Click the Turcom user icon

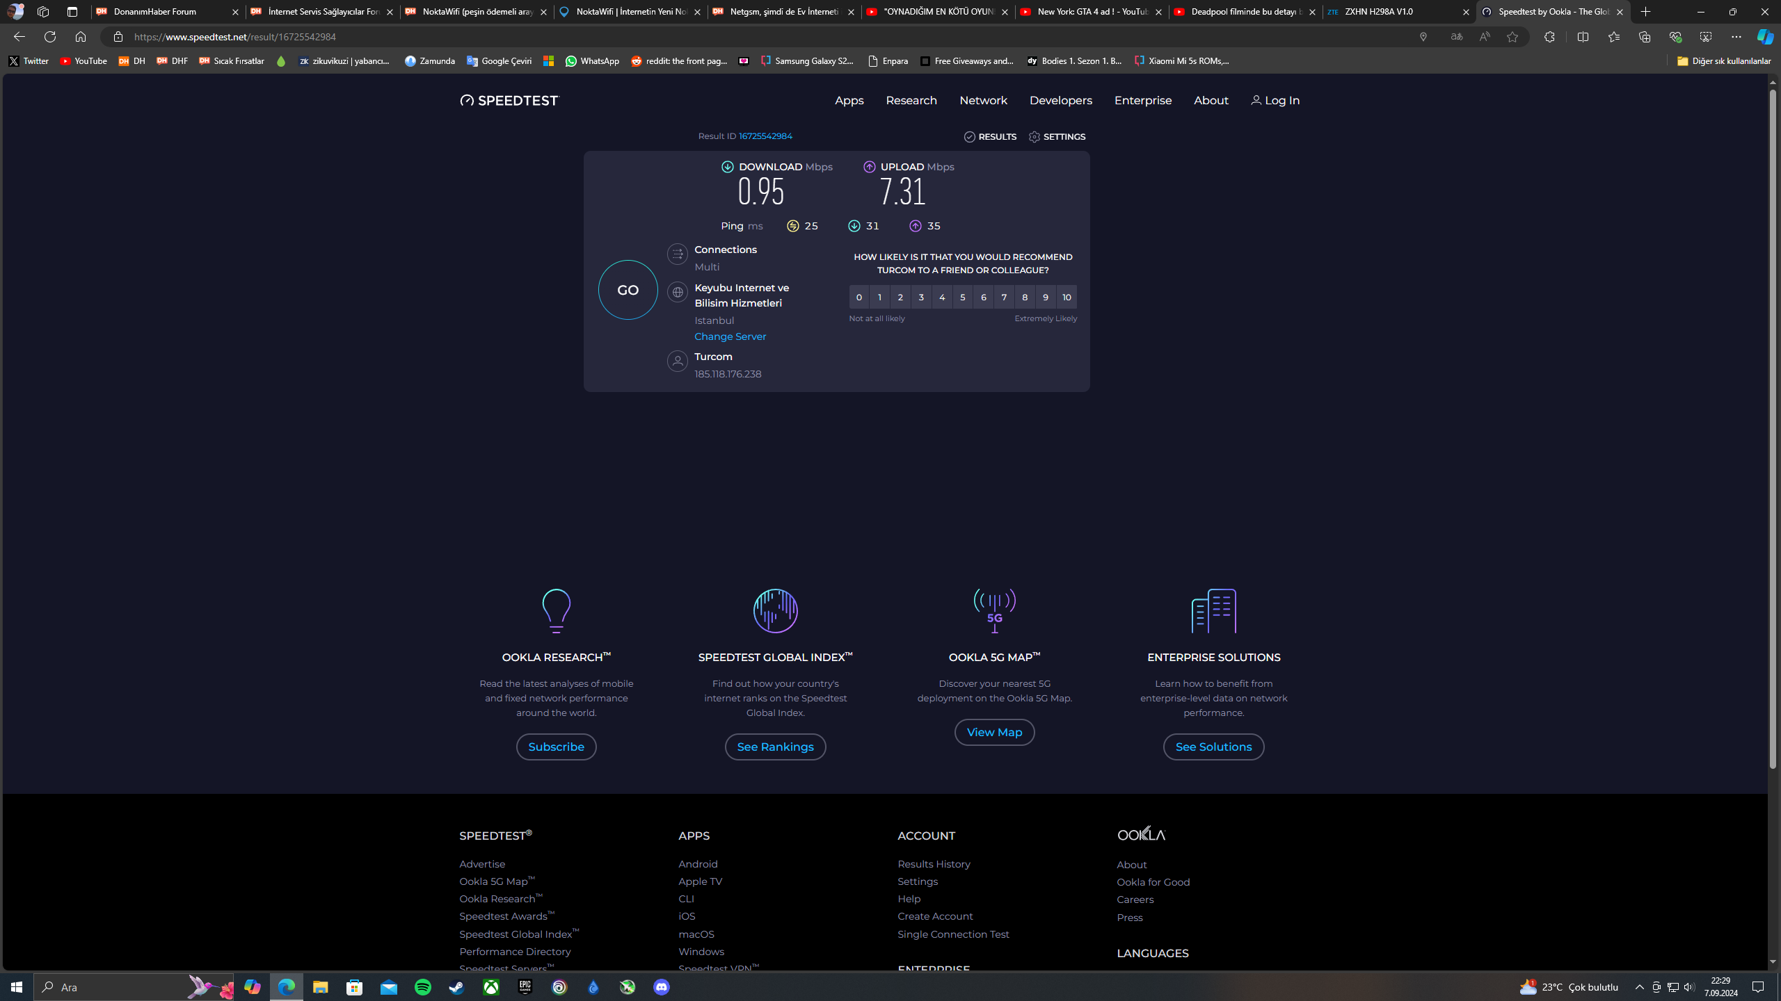pyautogui.click(x=677, y=361)
